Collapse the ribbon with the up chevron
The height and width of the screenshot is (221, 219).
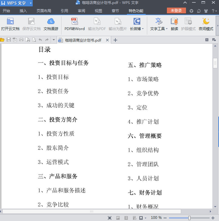pos(185,2)
